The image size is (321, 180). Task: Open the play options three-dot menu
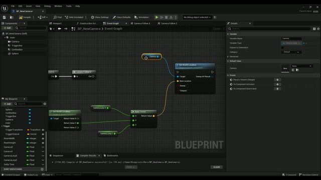(x=176, y=17)
